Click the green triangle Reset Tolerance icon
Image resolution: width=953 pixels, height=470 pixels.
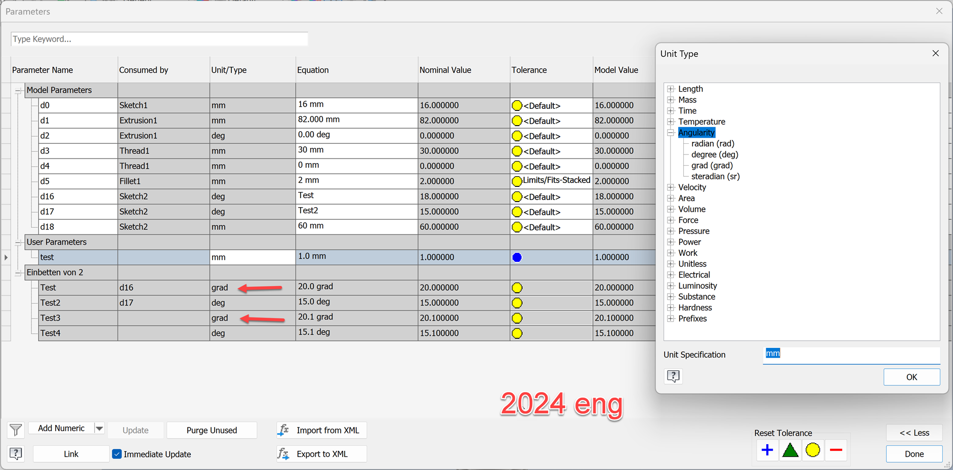click(x=790, y=450)
